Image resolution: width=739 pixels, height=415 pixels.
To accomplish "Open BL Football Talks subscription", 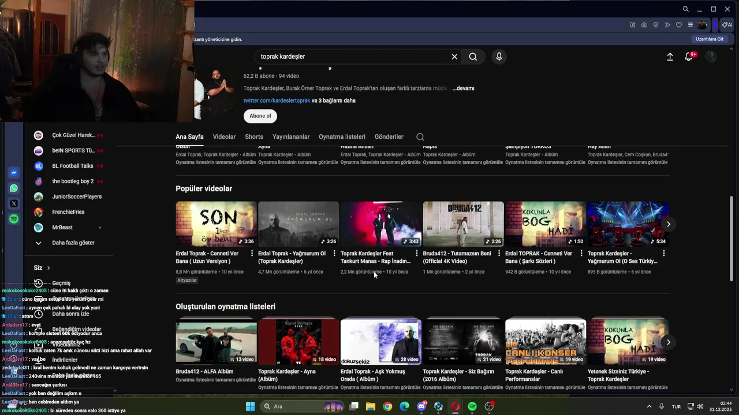I will pyautogui.click(x=68, y=166).
